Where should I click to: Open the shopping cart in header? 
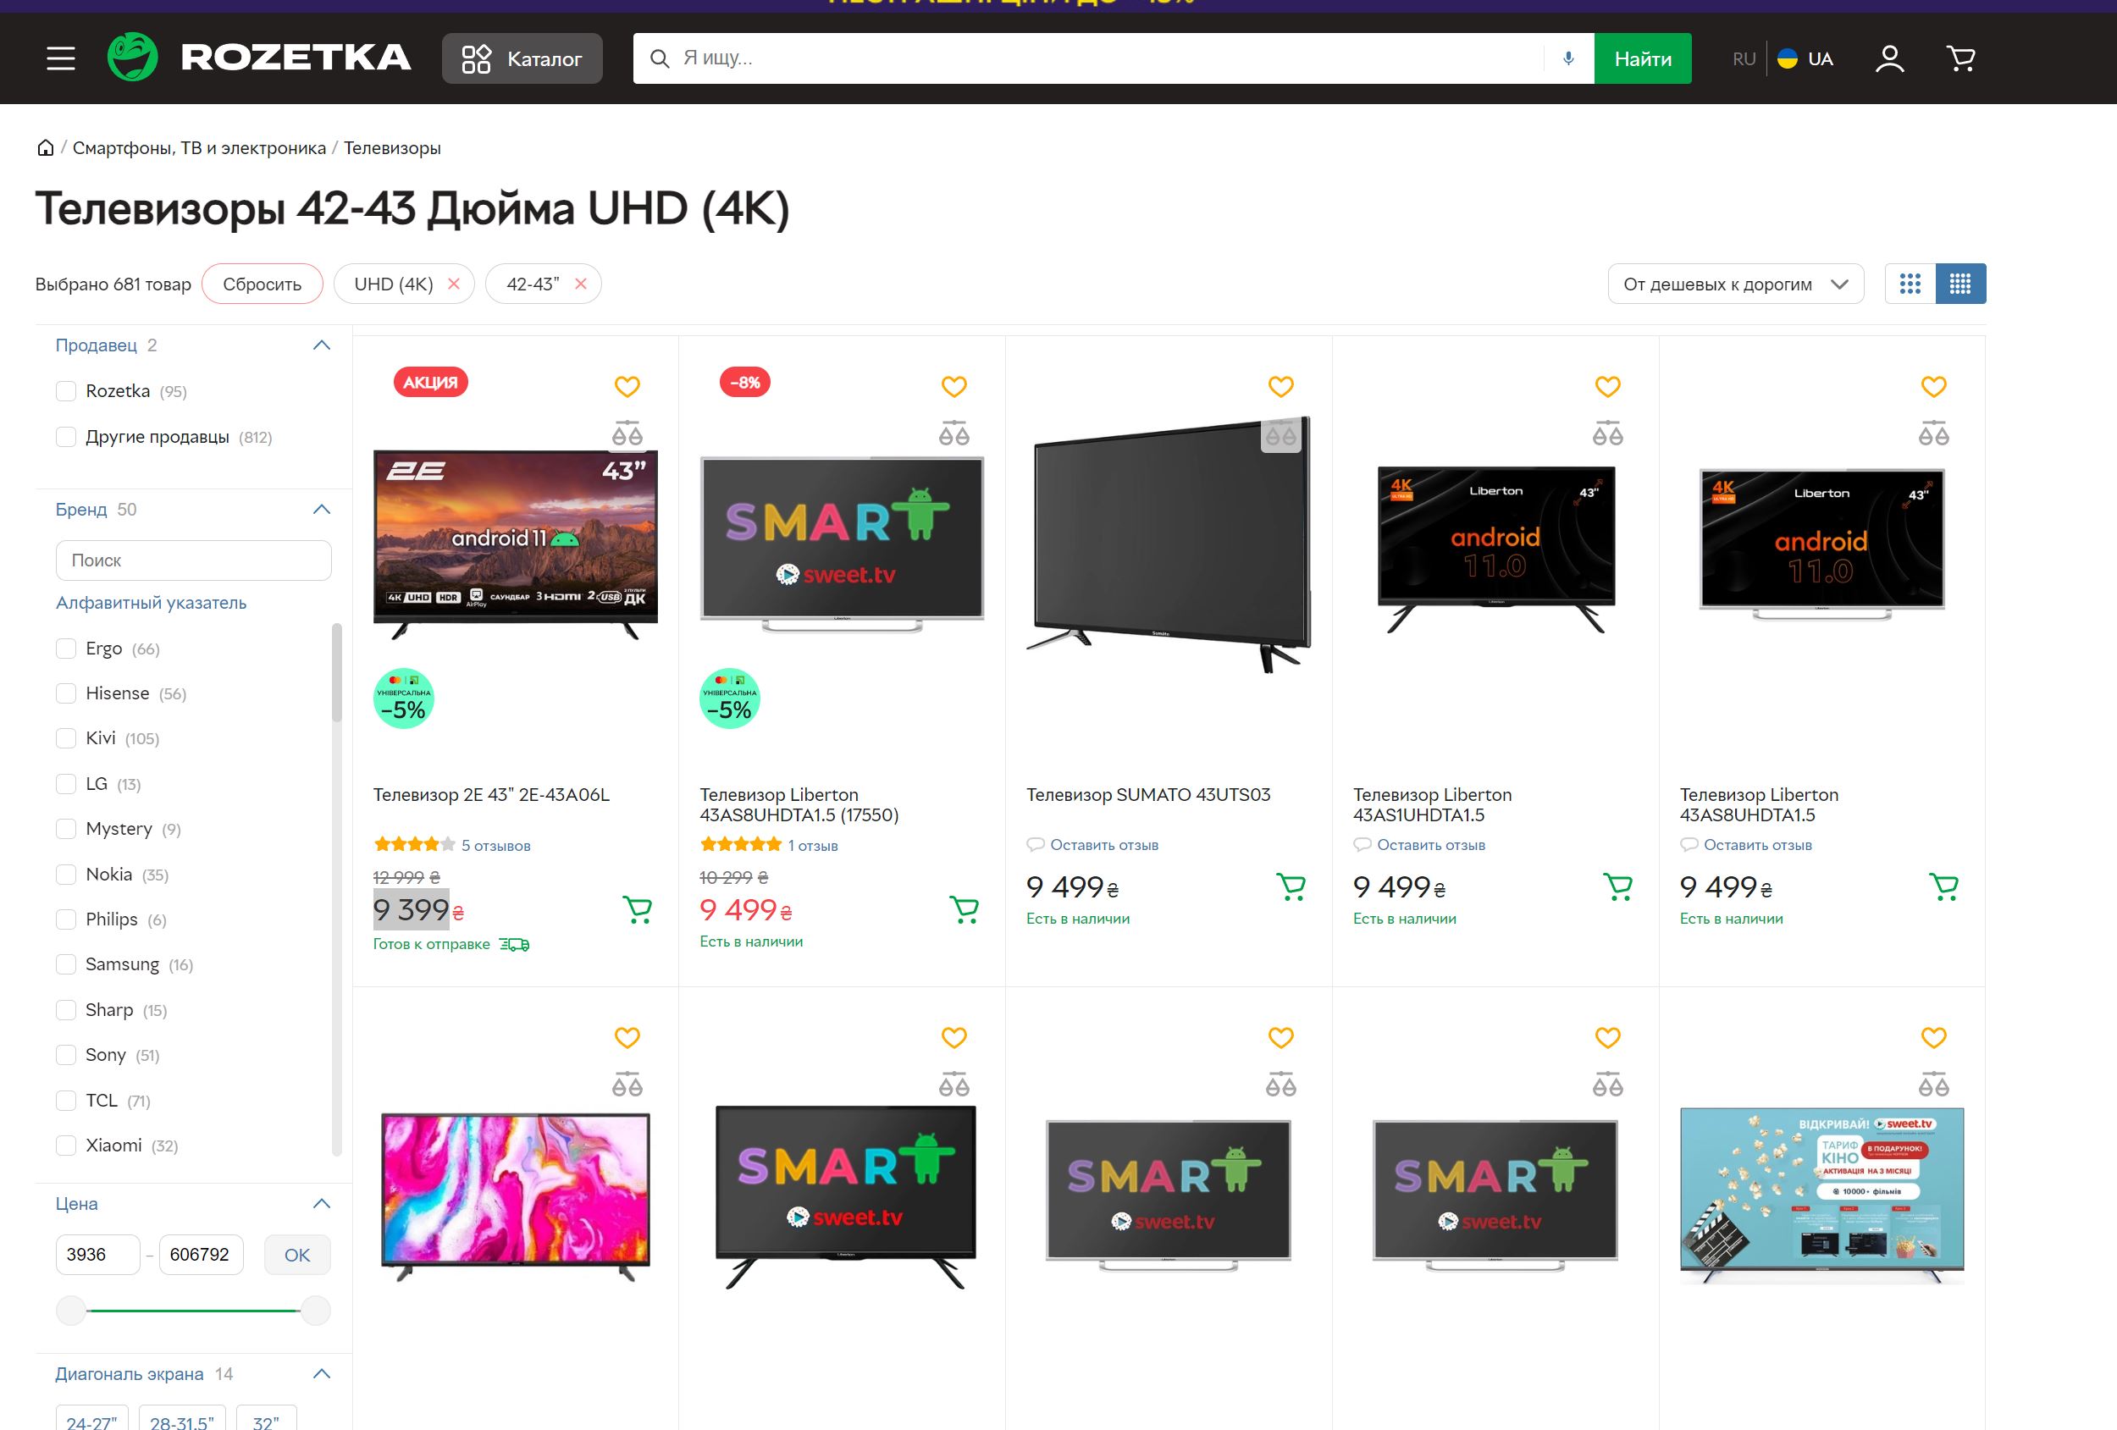click(x=1960, y=59)
